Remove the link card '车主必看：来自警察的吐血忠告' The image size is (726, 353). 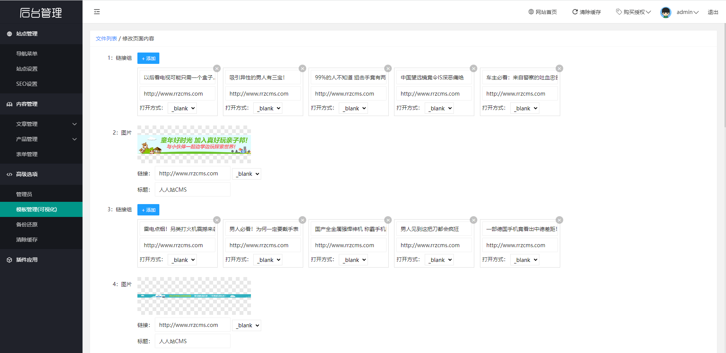click(559, 68)
